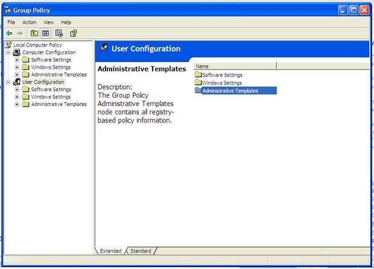This screenshot has height=269, width=374.
Task: Select Administrative Templates label under User Configuration
Action: [x=59, y=104]
